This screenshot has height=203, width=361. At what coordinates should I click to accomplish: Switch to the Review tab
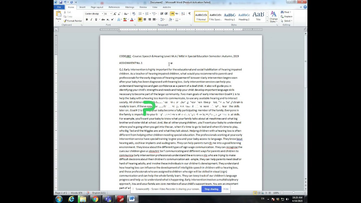143,7
